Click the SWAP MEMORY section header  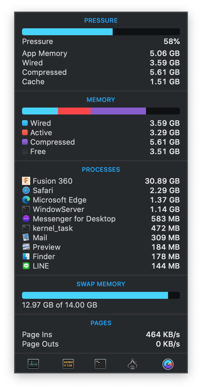point(101,284)
